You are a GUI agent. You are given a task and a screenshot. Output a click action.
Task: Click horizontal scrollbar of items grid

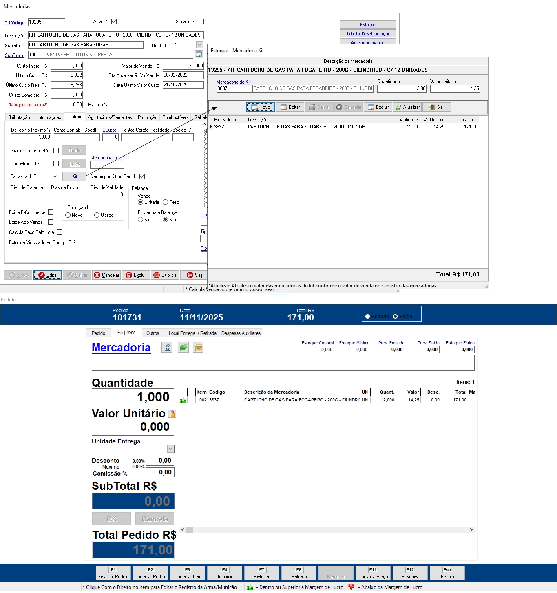[327, 530]
